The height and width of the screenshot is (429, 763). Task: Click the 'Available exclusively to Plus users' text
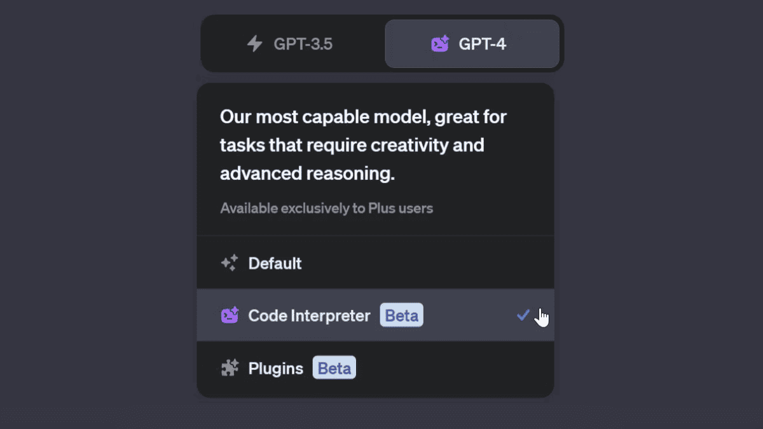point(326,208)
